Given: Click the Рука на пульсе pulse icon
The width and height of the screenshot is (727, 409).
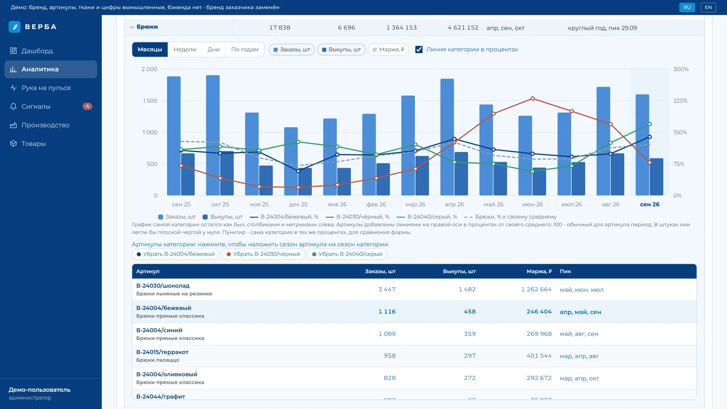Looking at the screenshot, I should [x=13, y=88].
